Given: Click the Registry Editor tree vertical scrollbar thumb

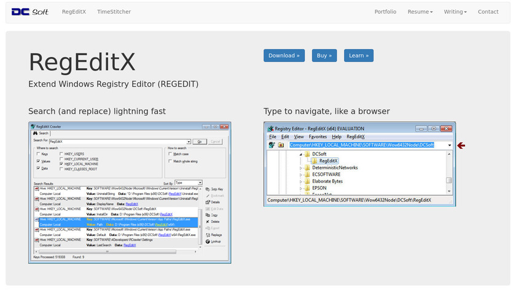Looking at the screenshot, I should [448, 181].
